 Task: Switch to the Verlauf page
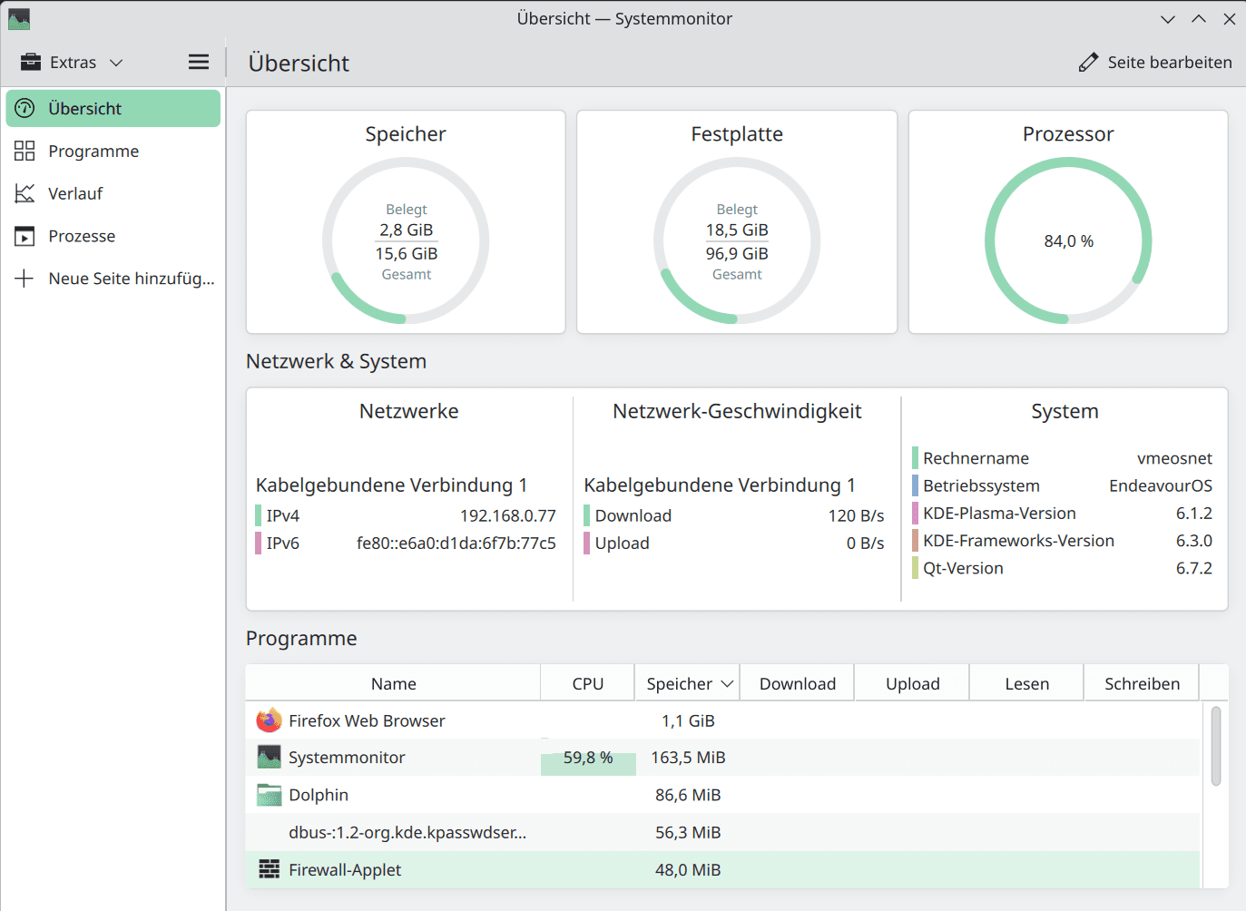(113, 193)
